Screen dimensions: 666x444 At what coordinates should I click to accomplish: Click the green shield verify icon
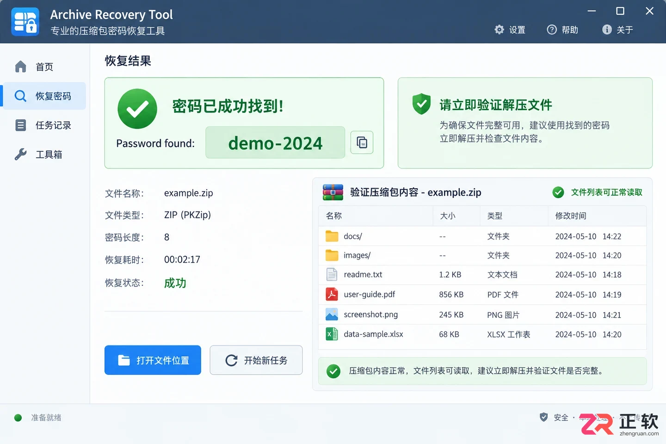click(421, 104)
